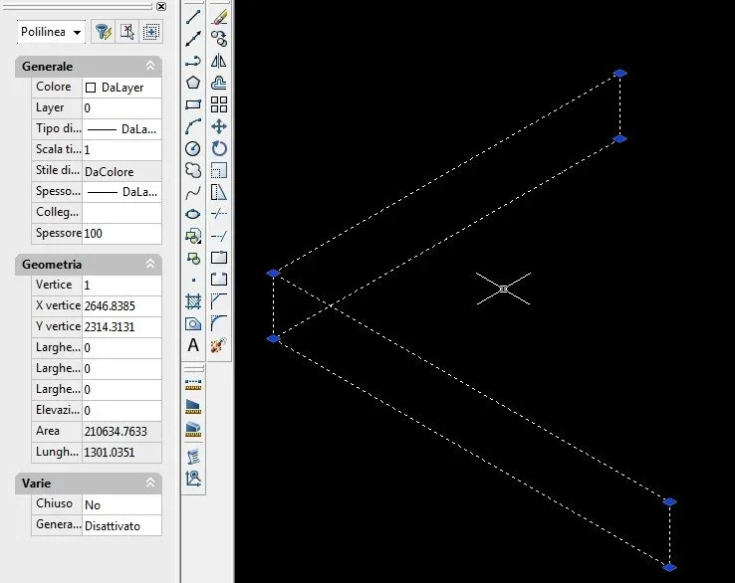Activate the Rotate modify tool
The width and height of the screenshot is (735, 583).
[219, 148]
